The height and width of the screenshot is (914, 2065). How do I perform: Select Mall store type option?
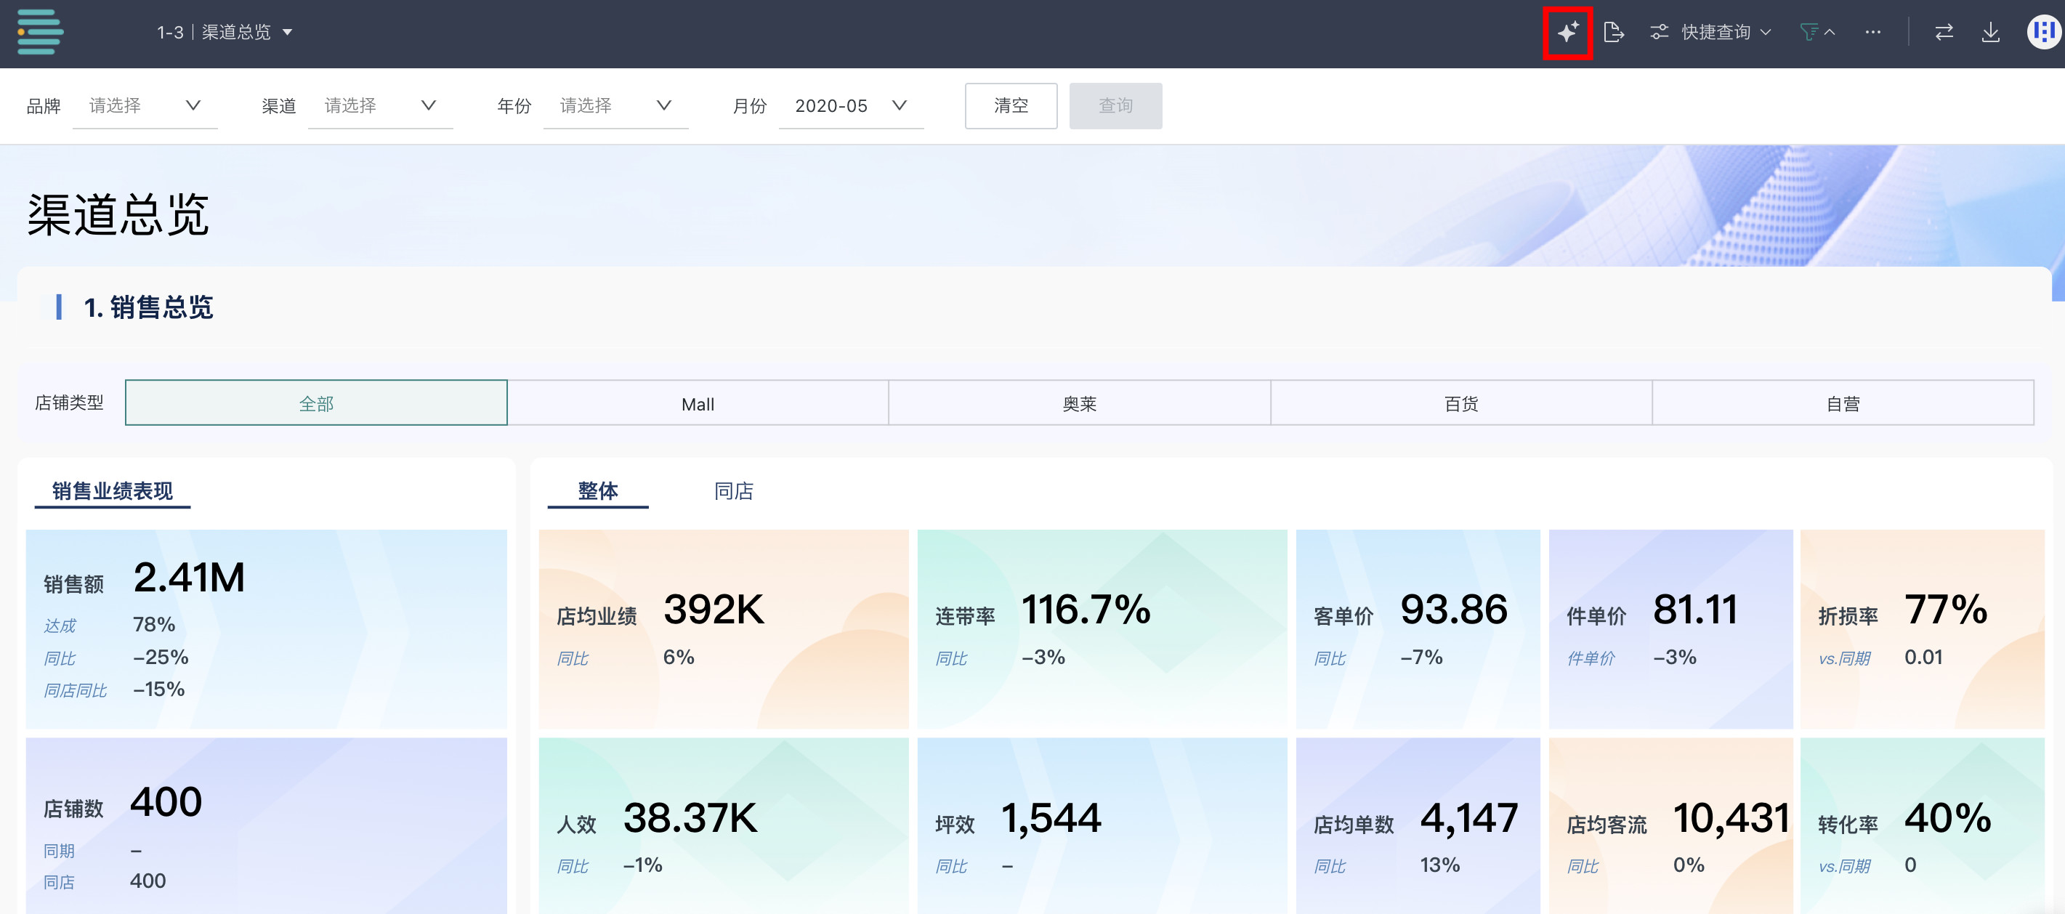pyautogui.click(x=698, y=403)
